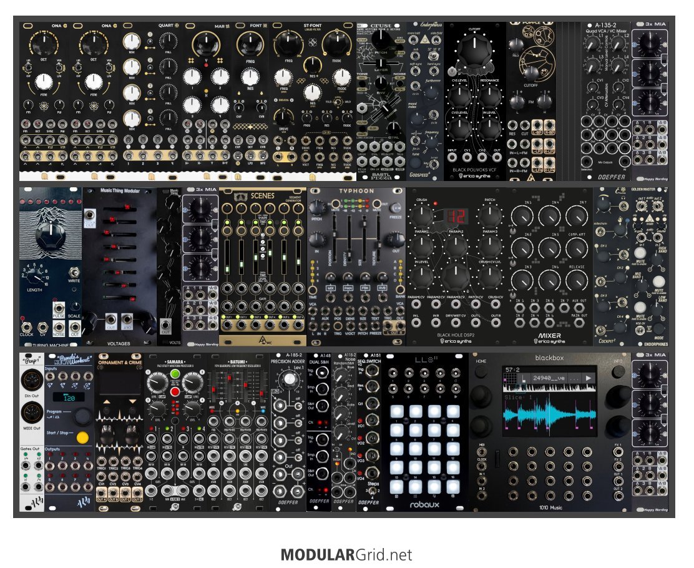Click pad 1 on the robaux LL8 module
The width and height of the screenshot is (694, 568).
(x=396, y=412)
